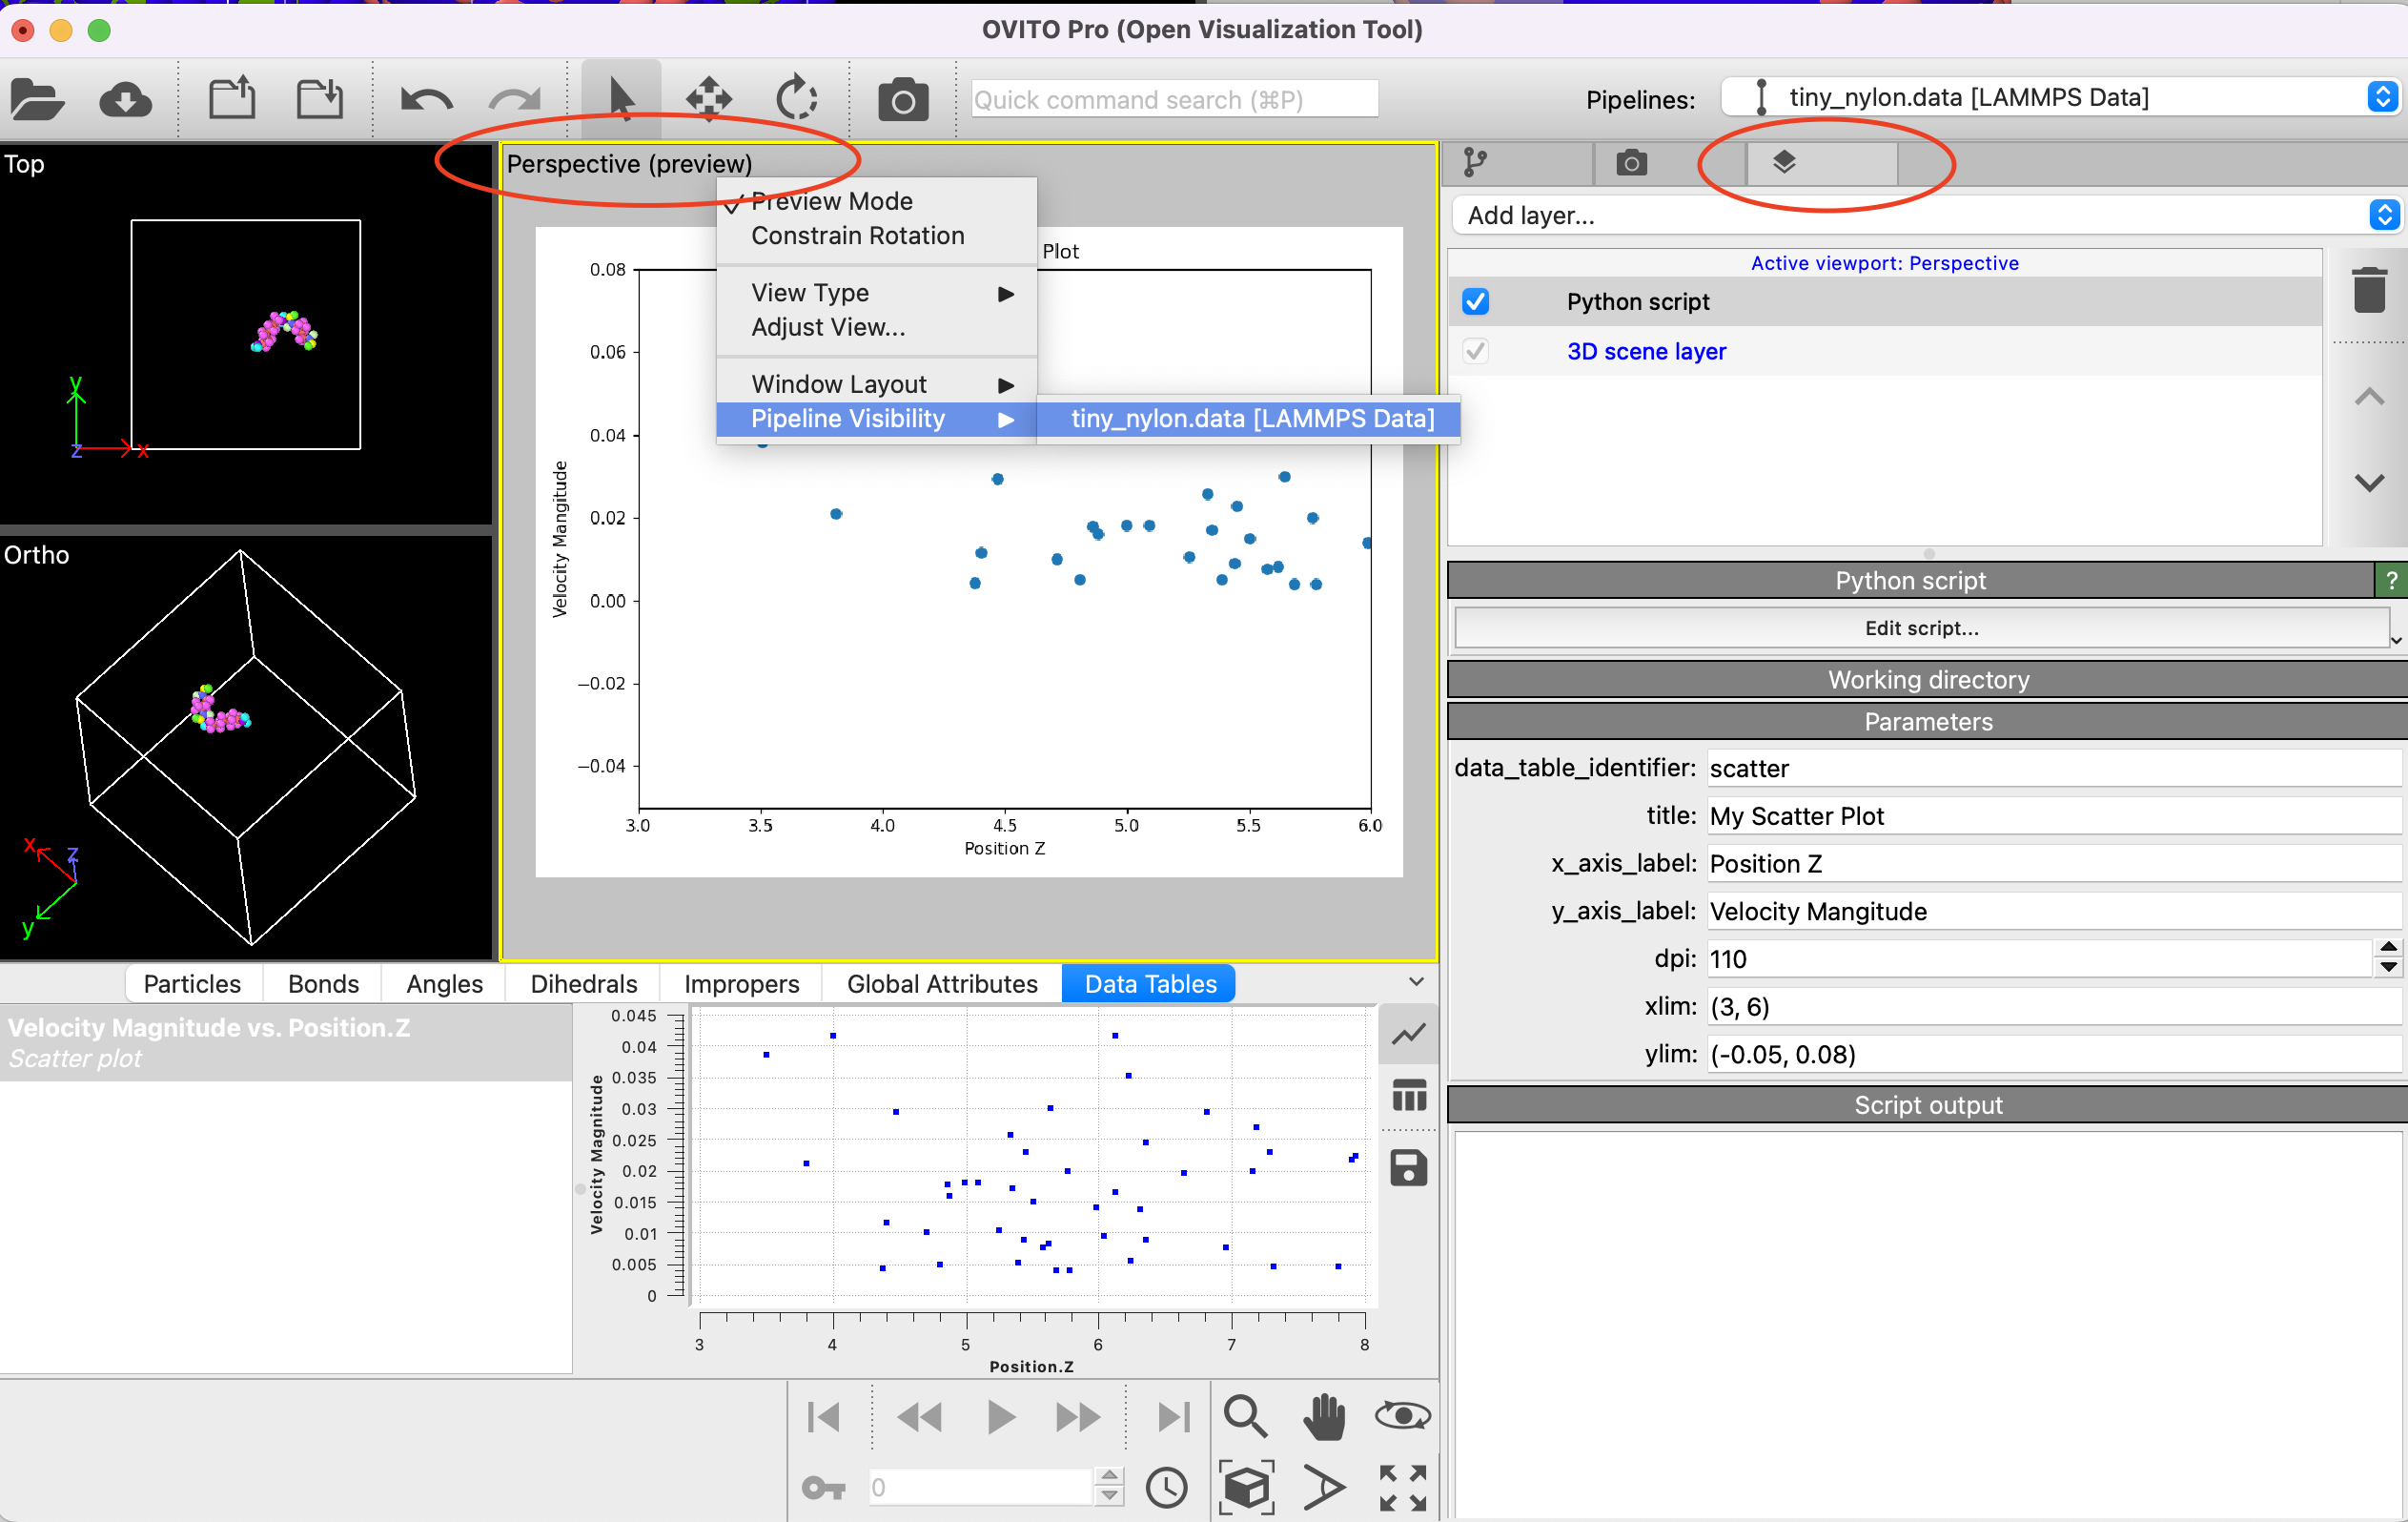Increment the dpi value with the stepper
The height and width of the screenshot is (1522, 2408).
[x=2390, y=949]
